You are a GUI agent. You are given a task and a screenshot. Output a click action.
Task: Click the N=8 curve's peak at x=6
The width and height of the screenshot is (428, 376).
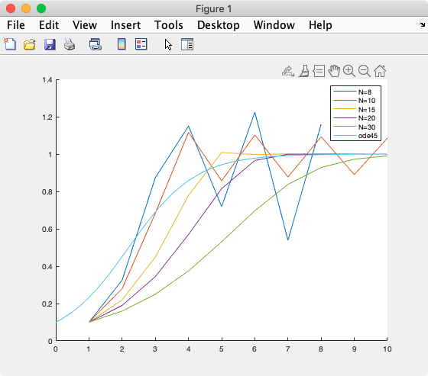click(x=255, y=113)
